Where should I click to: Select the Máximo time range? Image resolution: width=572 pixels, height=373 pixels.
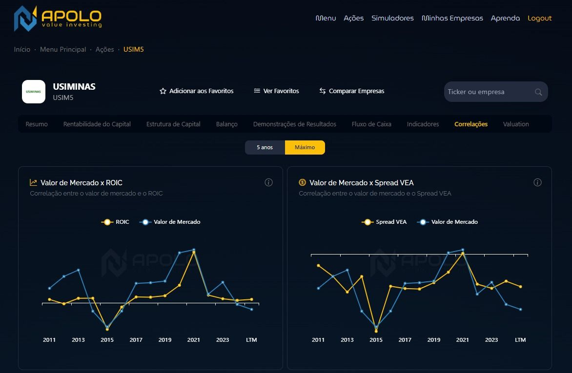point(305,147)
